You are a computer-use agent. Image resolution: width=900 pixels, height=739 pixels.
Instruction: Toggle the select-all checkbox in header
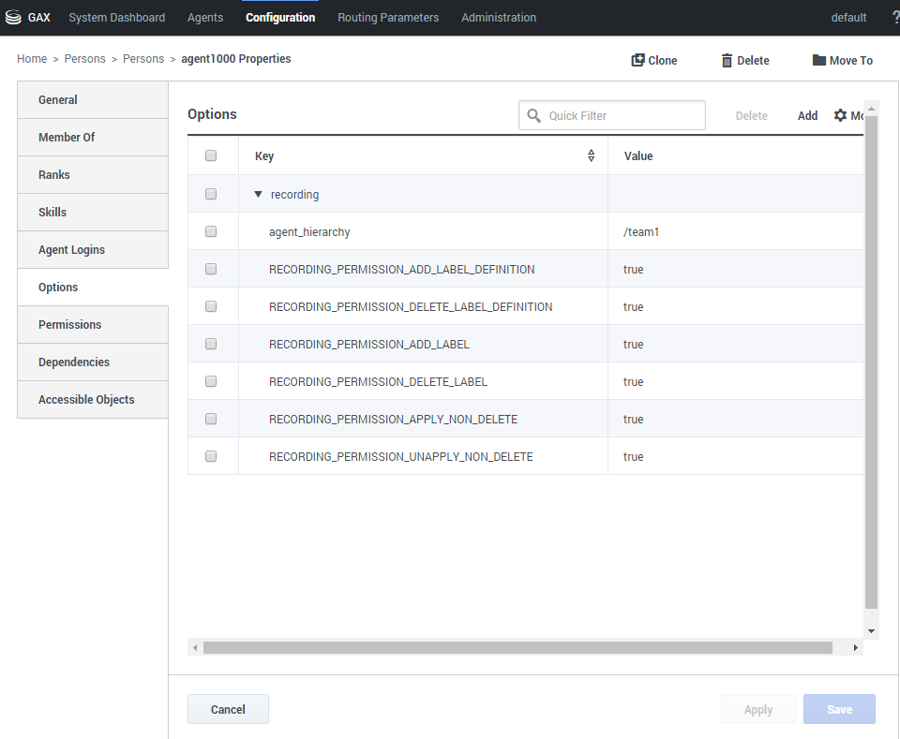pyautogui.click(x=211, y=155)
